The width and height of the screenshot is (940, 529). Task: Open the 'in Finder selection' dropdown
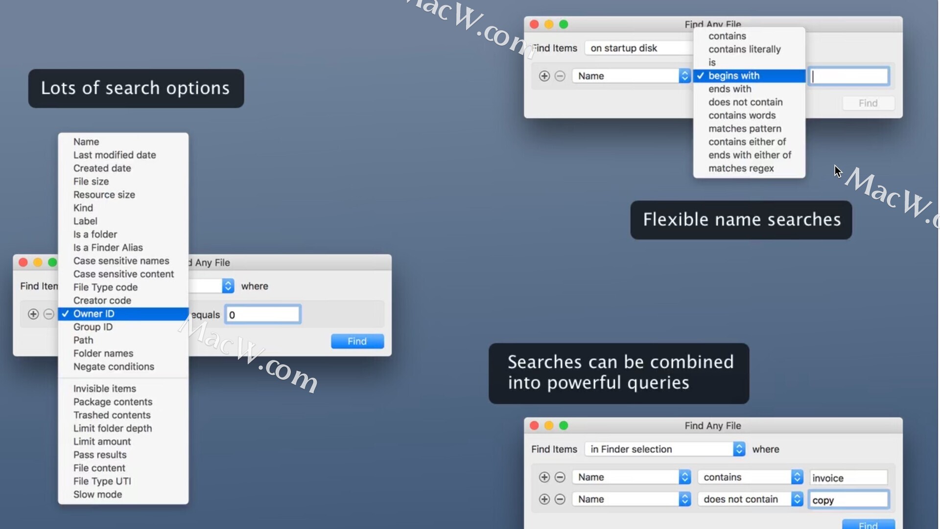[665, 449]
